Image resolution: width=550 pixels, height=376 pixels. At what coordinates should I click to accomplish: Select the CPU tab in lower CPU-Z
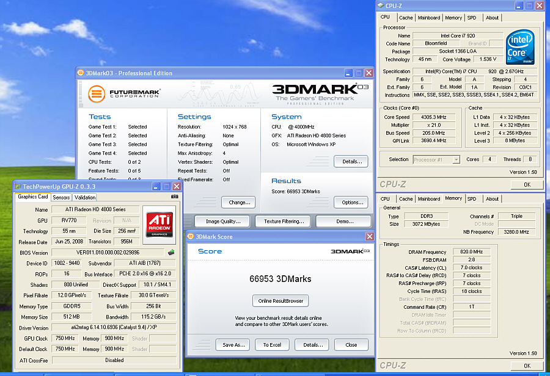385,199
